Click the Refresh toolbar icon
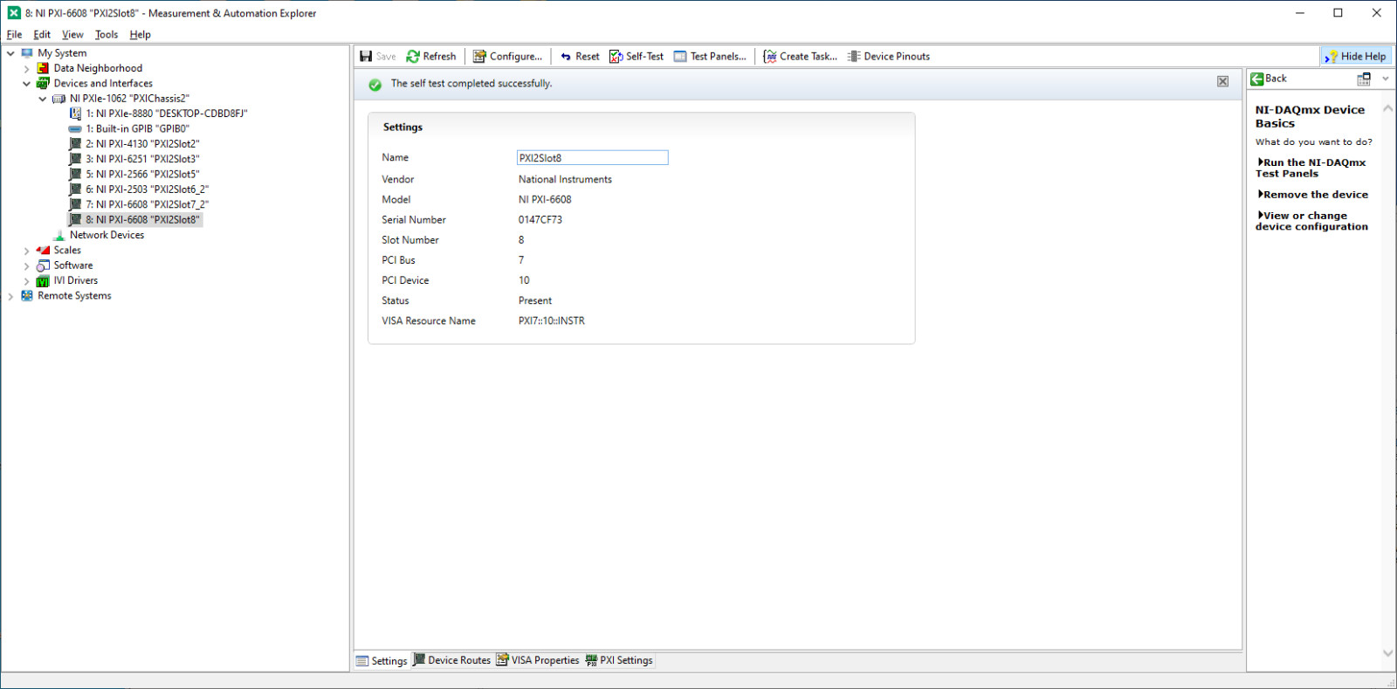The width and height of the screenshot is (1397, 689). coord(413,57)
